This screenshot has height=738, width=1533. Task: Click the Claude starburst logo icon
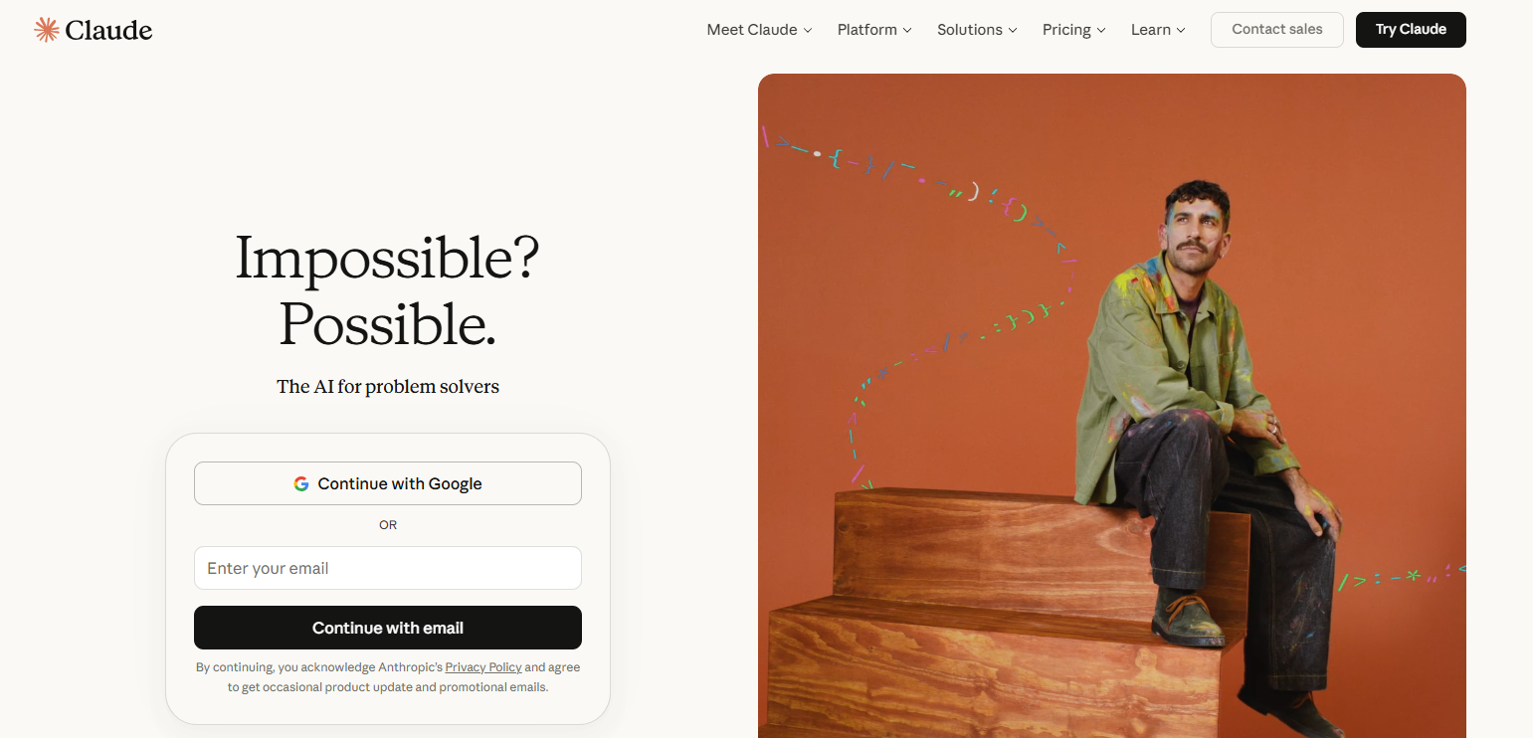47,30
